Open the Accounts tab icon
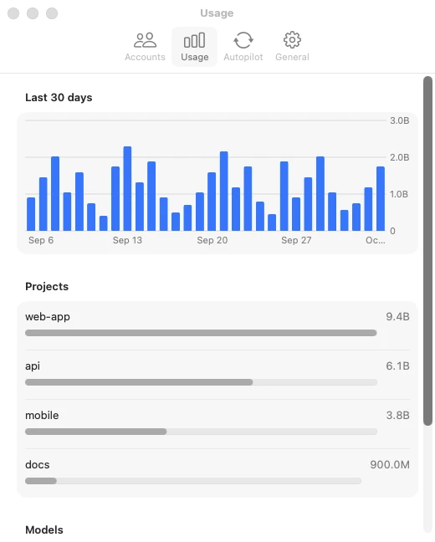This screenshot has width=435, height=542. [145, 40]
